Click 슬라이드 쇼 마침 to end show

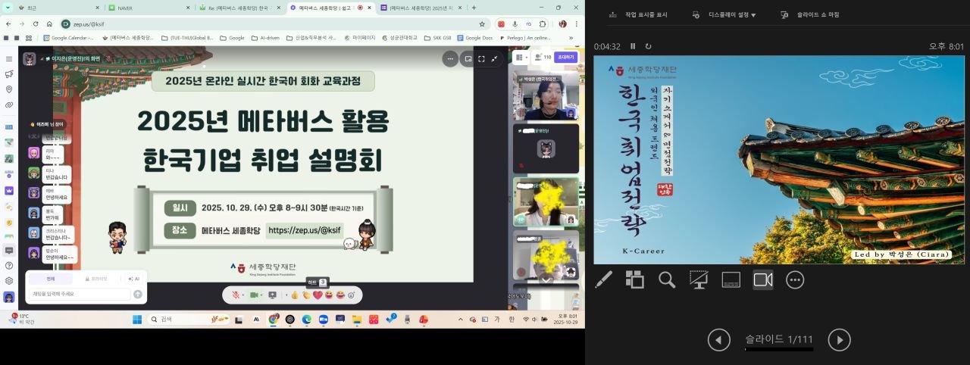click(809, 14)
